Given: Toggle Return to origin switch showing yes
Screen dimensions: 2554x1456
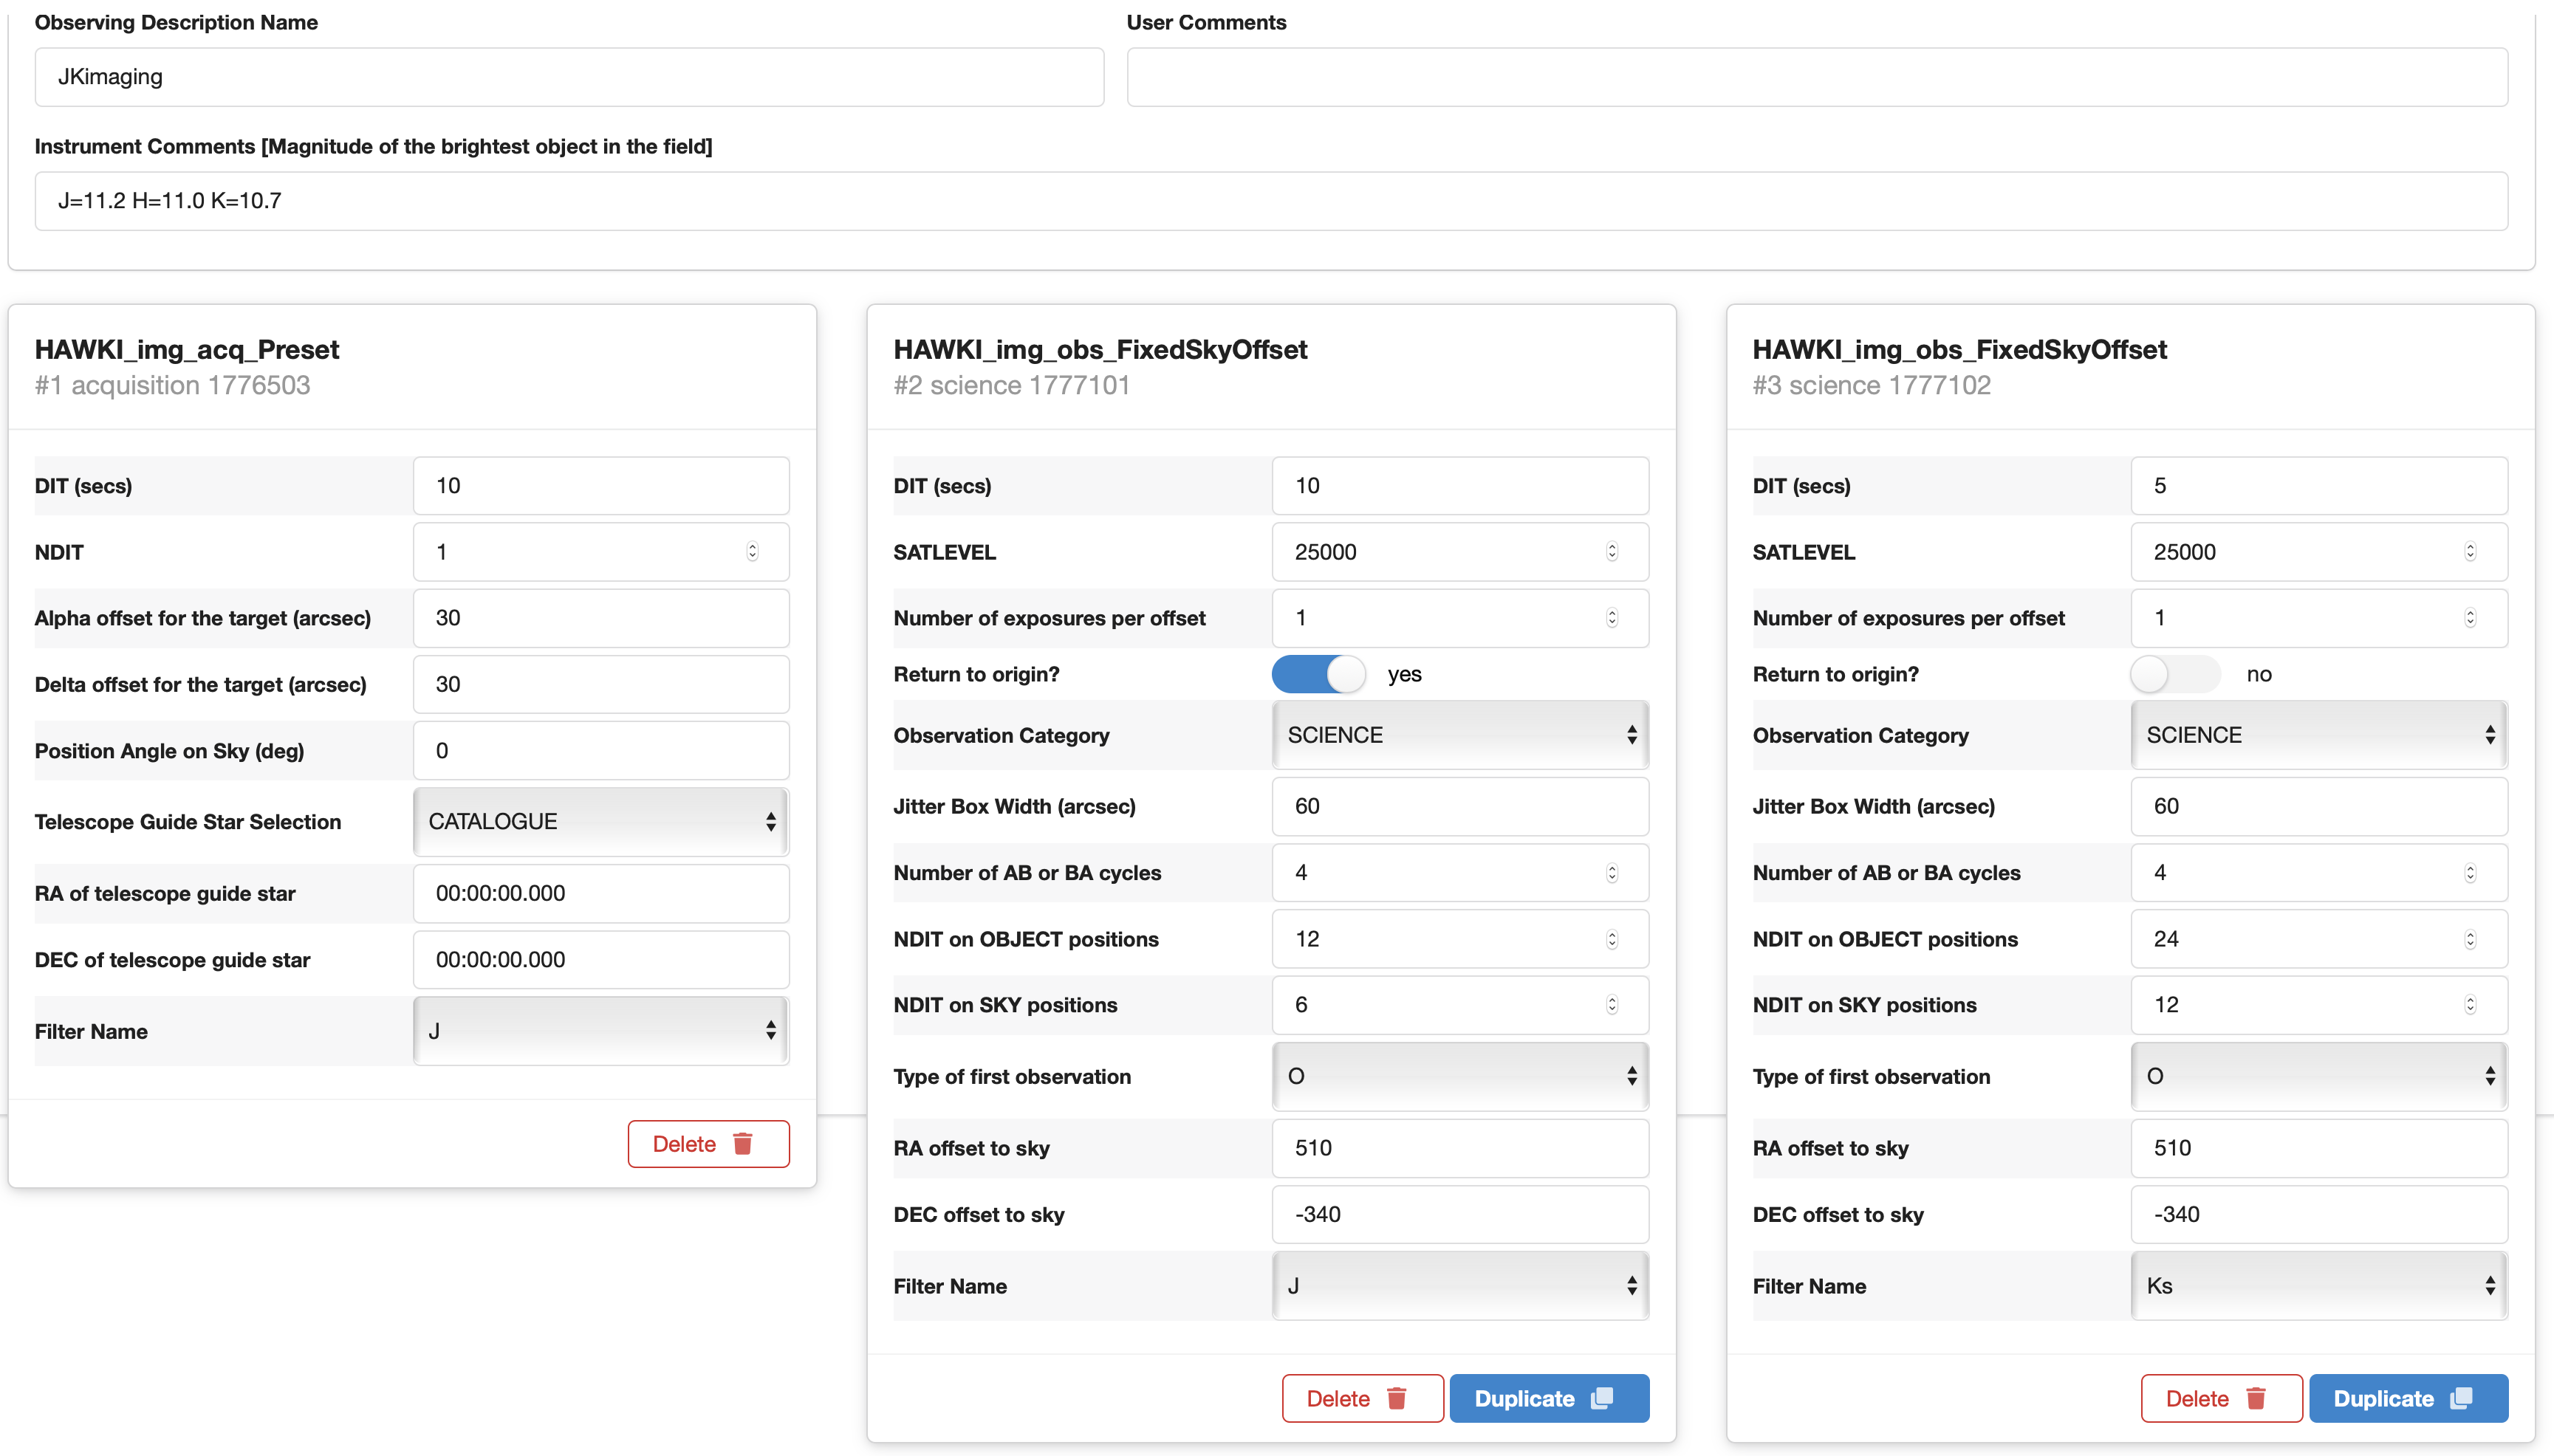Looking at the screenshot, I should [x=1318, y=674].
